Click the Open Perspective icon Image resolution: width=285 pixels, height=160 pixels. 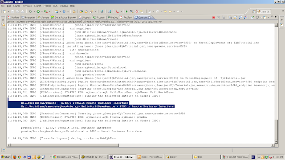tap(254, 12)
